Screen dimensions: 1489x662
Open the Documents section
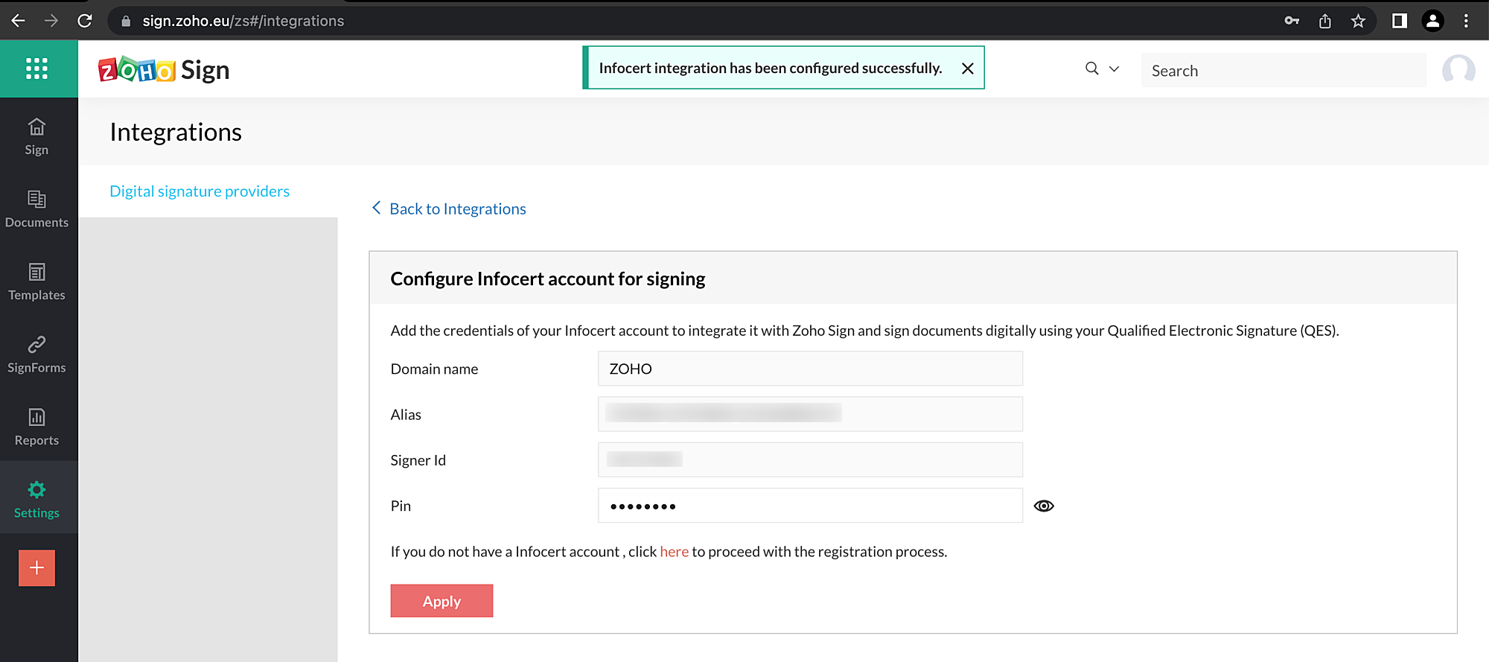pyautogui.click(x=36, y=209)
